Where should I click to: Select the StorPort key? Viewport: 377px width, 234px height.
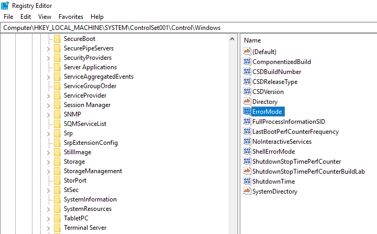75,180
